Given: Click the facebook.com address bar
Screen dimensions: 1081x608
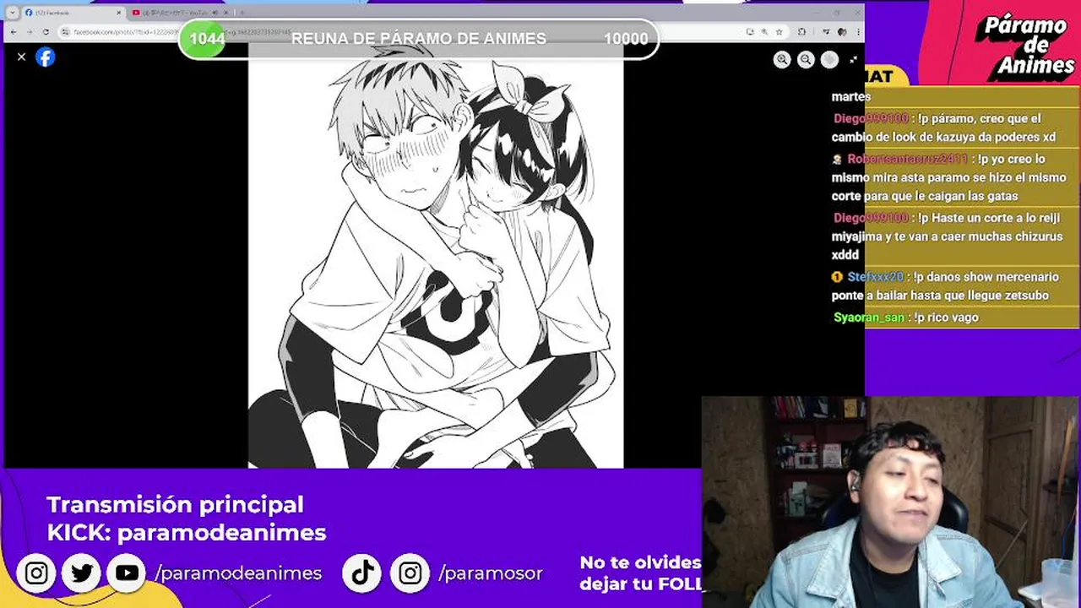Looking at the screenshot, I should click(422, 32).
